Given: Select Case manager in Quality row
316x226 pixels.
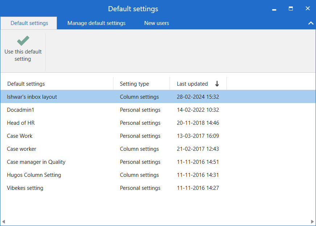Looking at the screenshot, I should [x=158, y=162].
